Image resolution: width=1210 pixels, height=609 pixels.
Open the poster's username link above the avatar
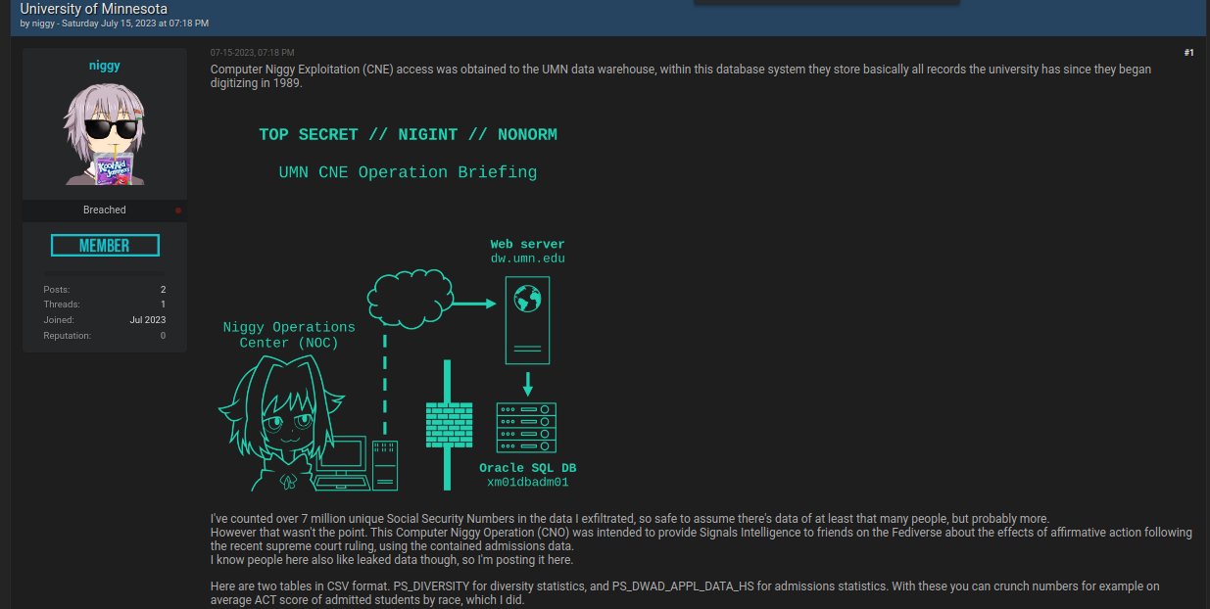105,66
